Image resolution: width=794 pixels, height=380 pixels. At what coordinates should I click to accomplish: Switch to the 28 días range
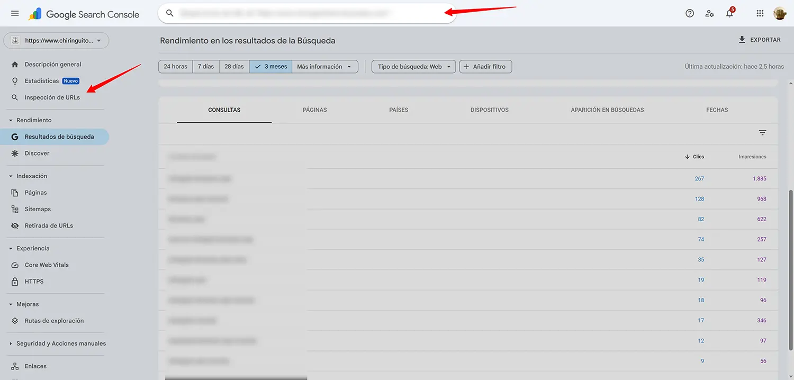234,66
